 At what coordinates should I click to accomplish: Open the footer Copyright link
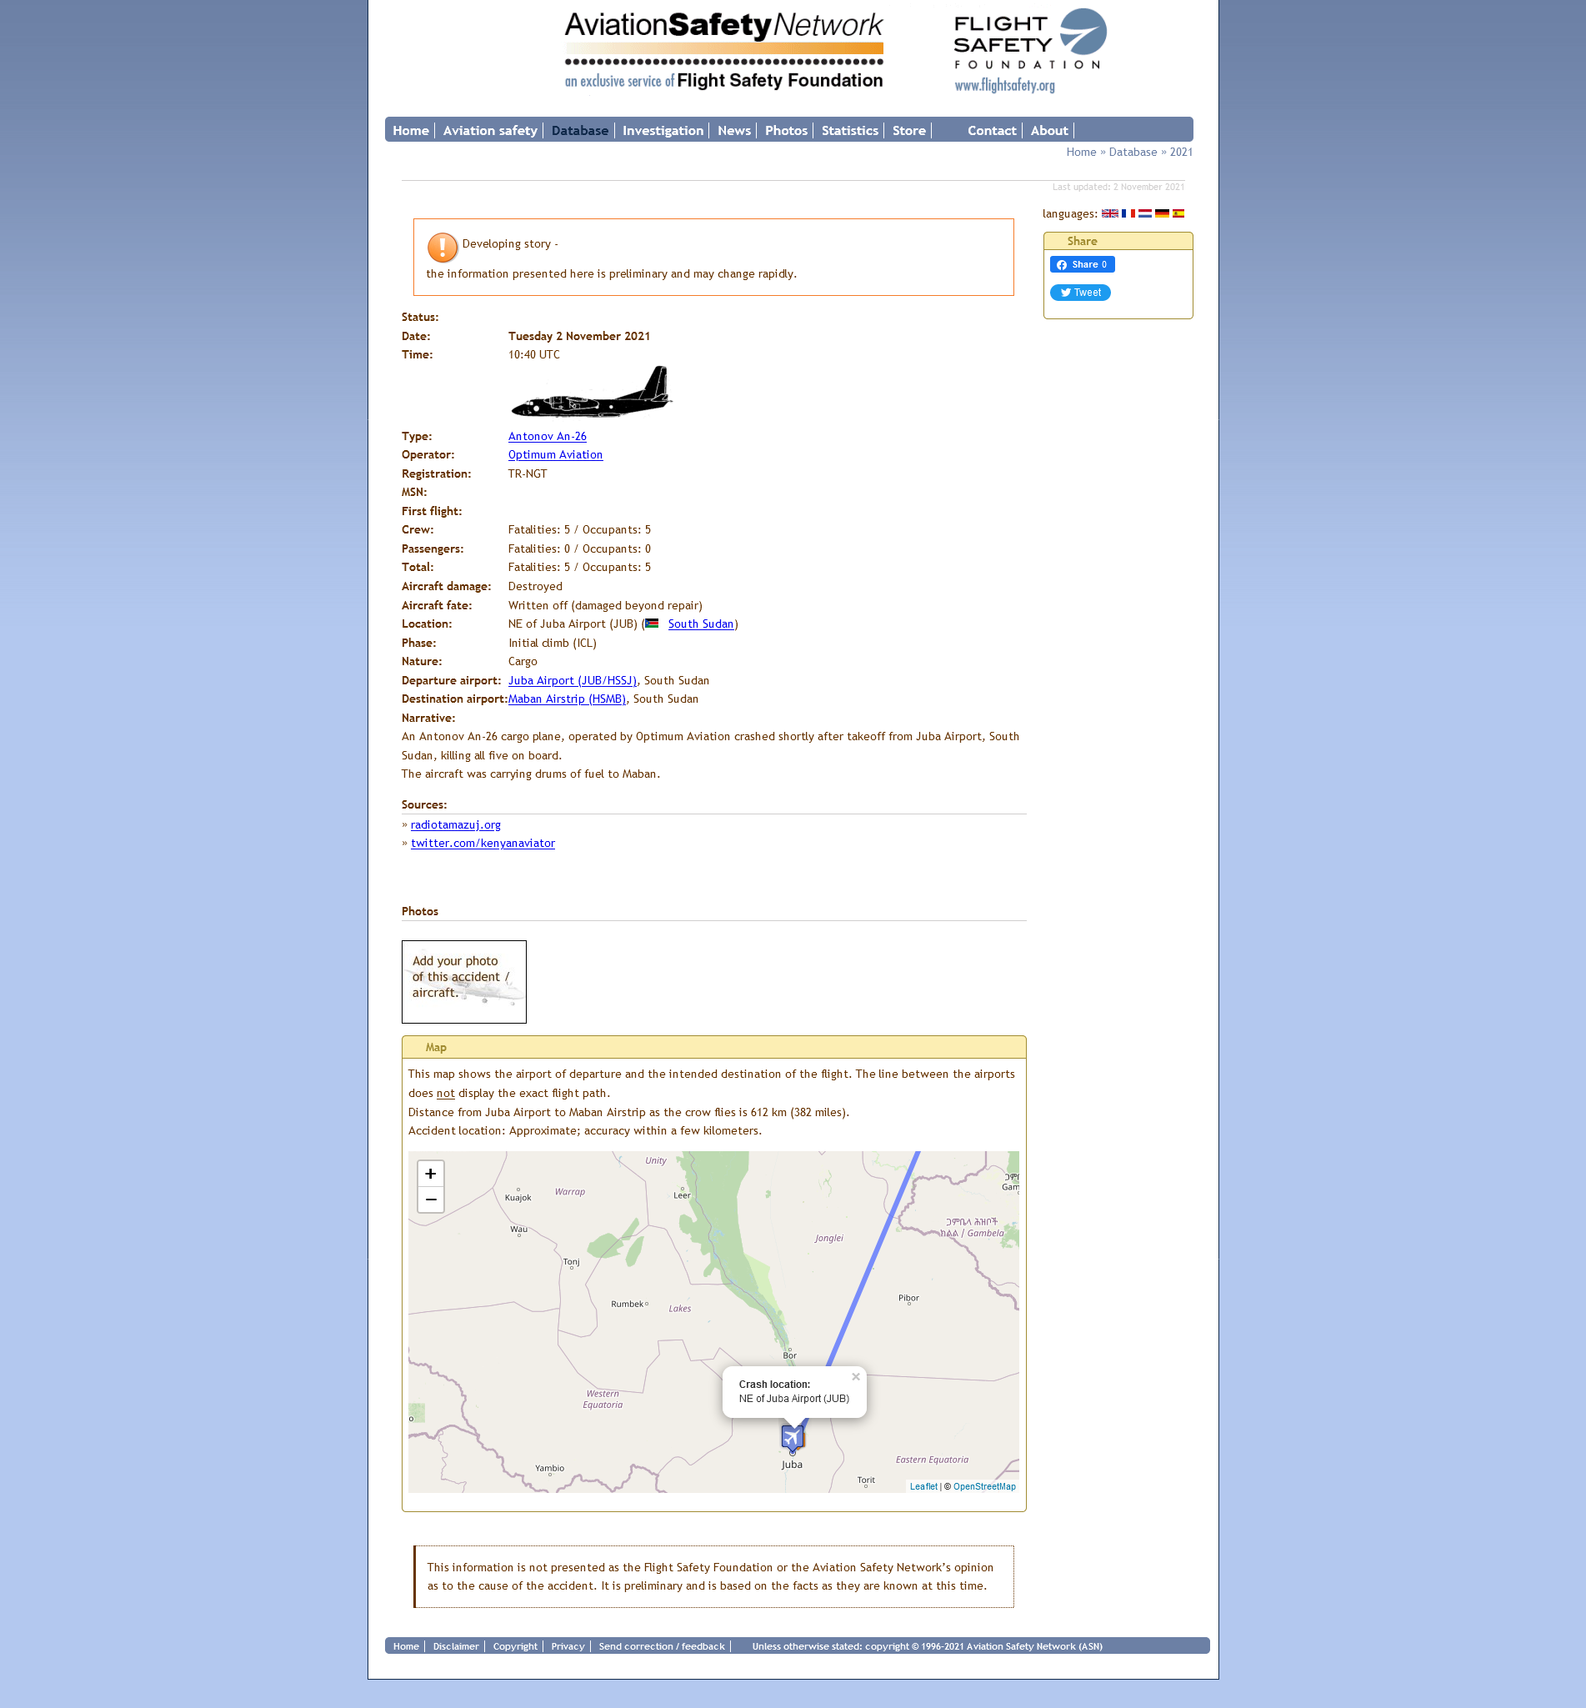click(515, 1646)
